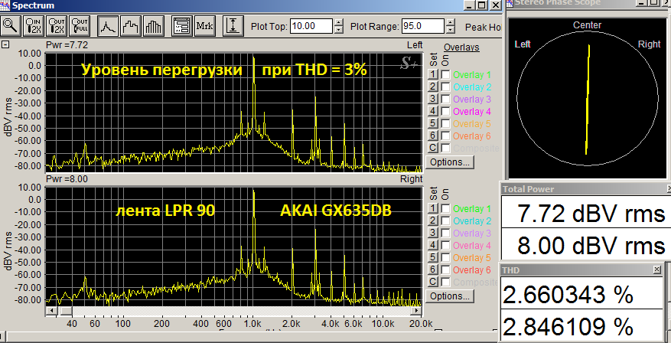Set overlay 6 in Left plot
Viewport: 671px width, 343px height.
[433, 136]
